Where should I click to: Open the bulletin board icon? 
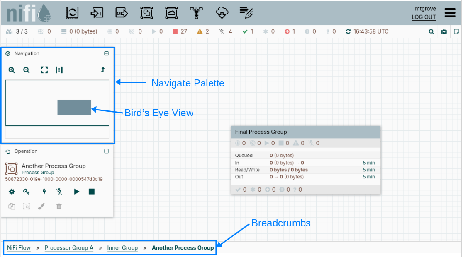(x=444, y=31)
